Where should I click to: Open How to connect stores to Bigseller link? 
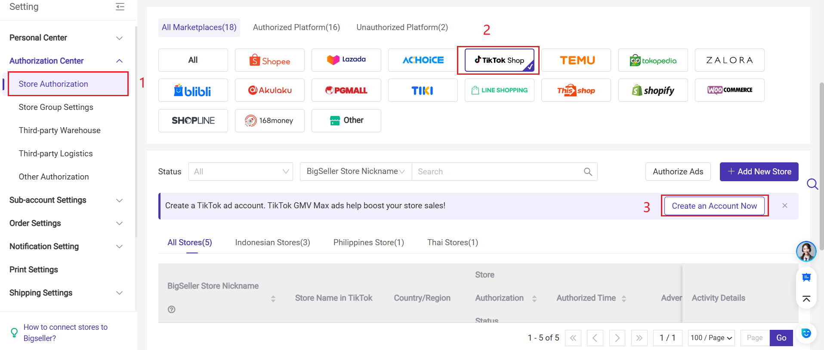65,333
